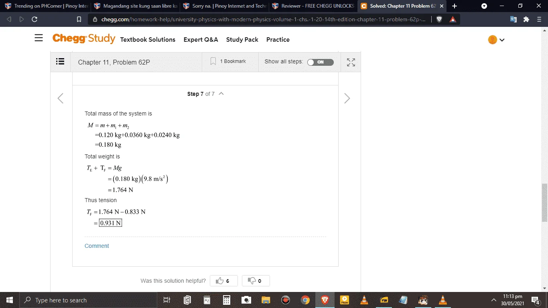Click the Google Translate extension icon
Image resolution: width=548 pixels, height=308 pixels.
(513, 19)
